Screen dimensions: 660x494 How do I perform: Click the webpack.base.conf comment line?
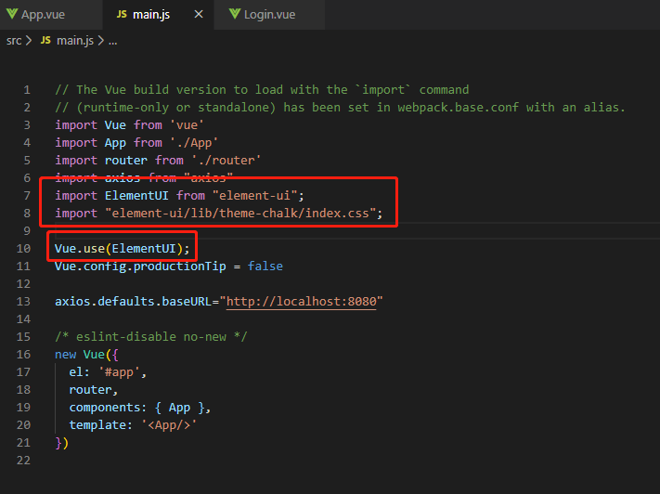340,108
